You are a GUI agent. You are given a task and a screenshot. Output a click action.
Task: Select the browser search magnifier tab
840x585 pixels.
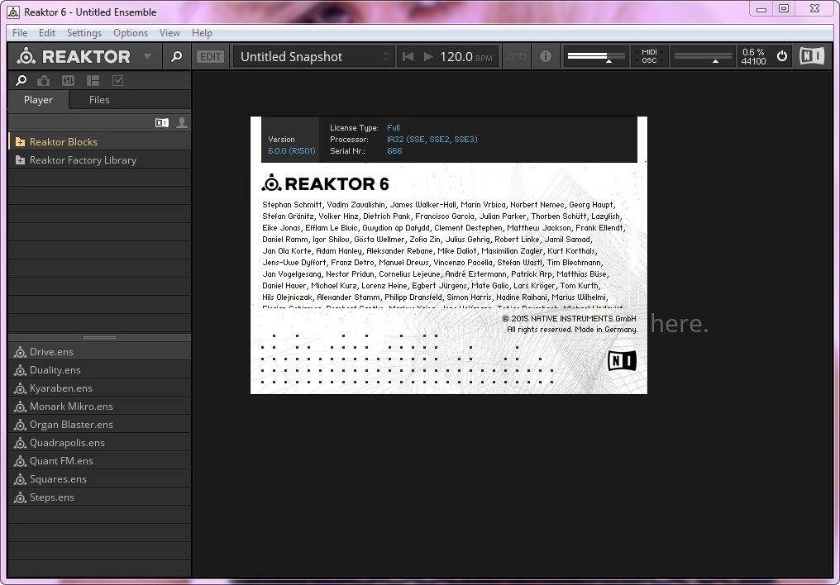[x=21, y=80]
